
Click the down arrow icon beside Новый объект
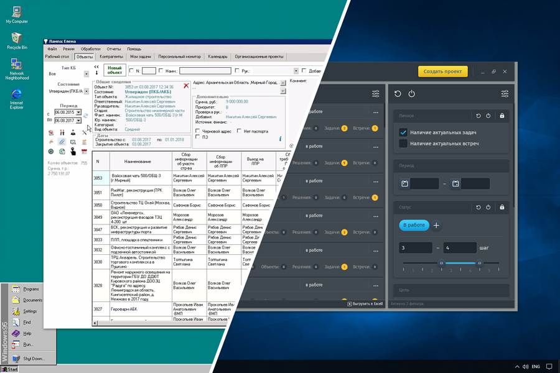(96, 73)
